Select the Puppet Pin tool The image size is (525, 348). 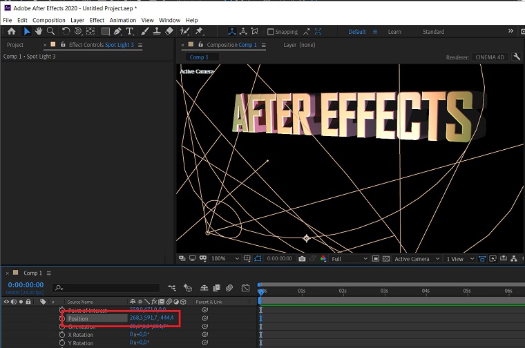coord(200,31)
